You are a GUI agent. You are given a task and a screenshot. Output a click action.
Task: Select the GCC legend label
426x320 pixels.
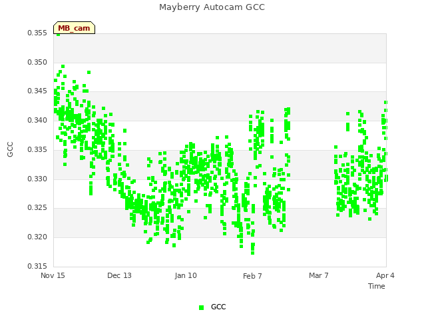pyautogui.click(x=218, y=307)
